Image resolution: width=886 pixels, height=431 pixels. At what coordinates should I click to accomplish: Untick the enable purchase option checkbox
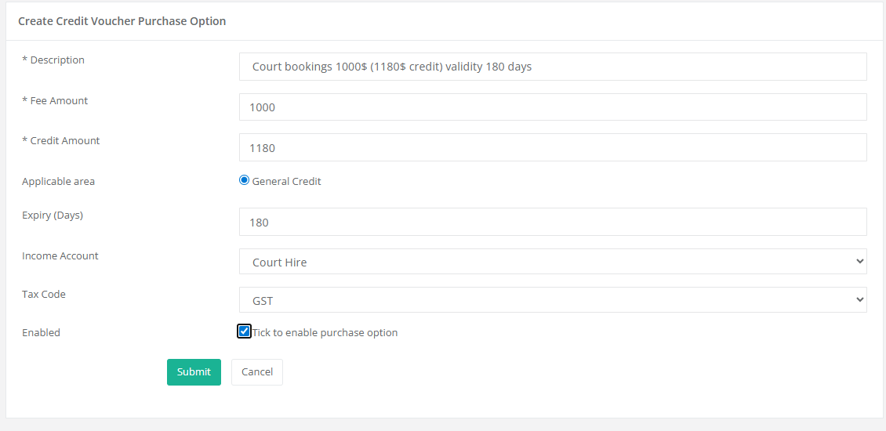click(245, 331)
